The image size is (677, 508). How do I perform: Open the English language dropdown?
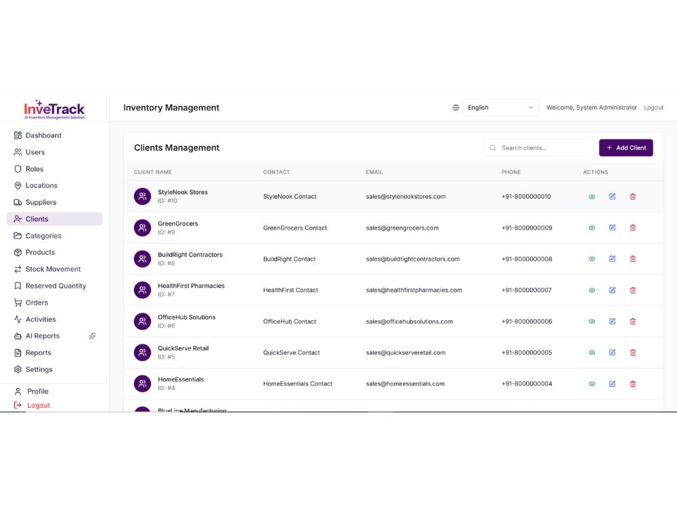click(500, 108)
